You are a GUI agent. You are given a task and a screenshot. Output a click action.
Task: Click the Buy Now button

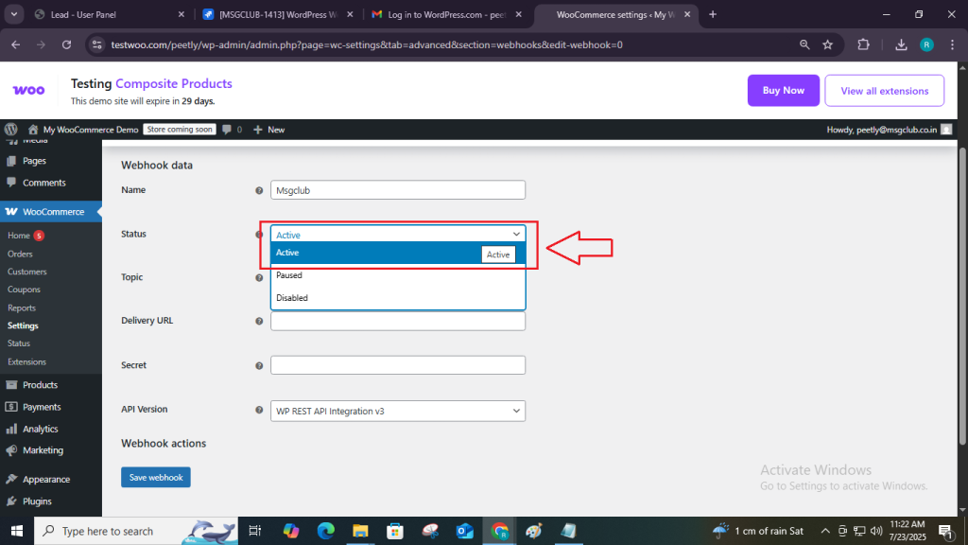click(x=784, y=90)
